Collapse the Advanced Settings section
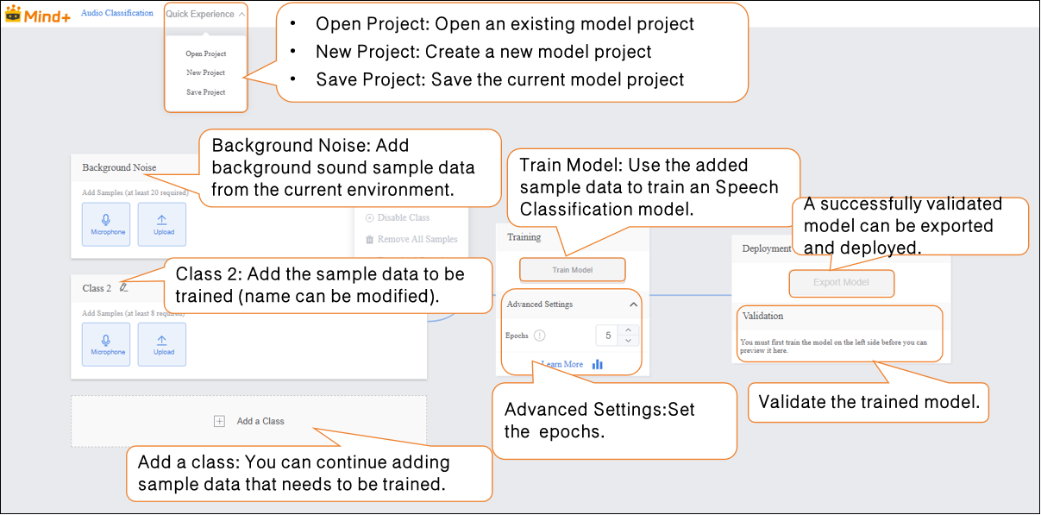Screen dimensions: 1041x515 point(633,305)
